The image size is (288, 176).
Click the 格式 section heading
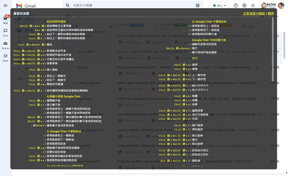coord(195,58)
